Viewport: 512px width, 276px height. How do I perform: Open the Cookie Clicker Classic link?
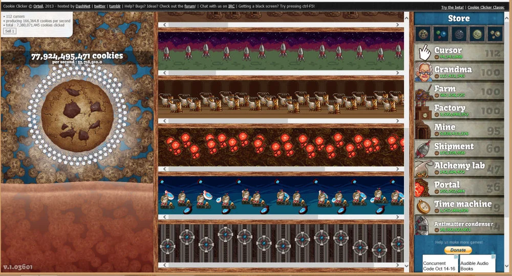[x=486, y=8]
